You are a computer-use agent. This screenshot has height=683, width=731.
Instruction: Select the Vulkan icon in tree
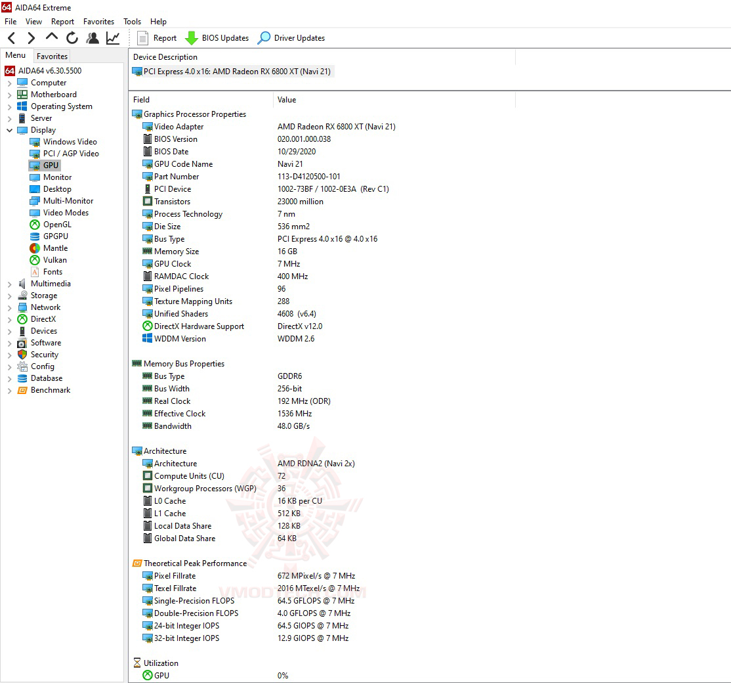(x=35, y=260)
